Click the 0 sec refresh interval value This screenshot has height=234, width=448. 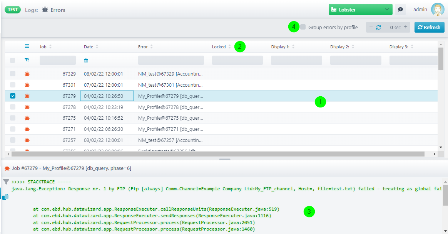(x=395, y=27)
